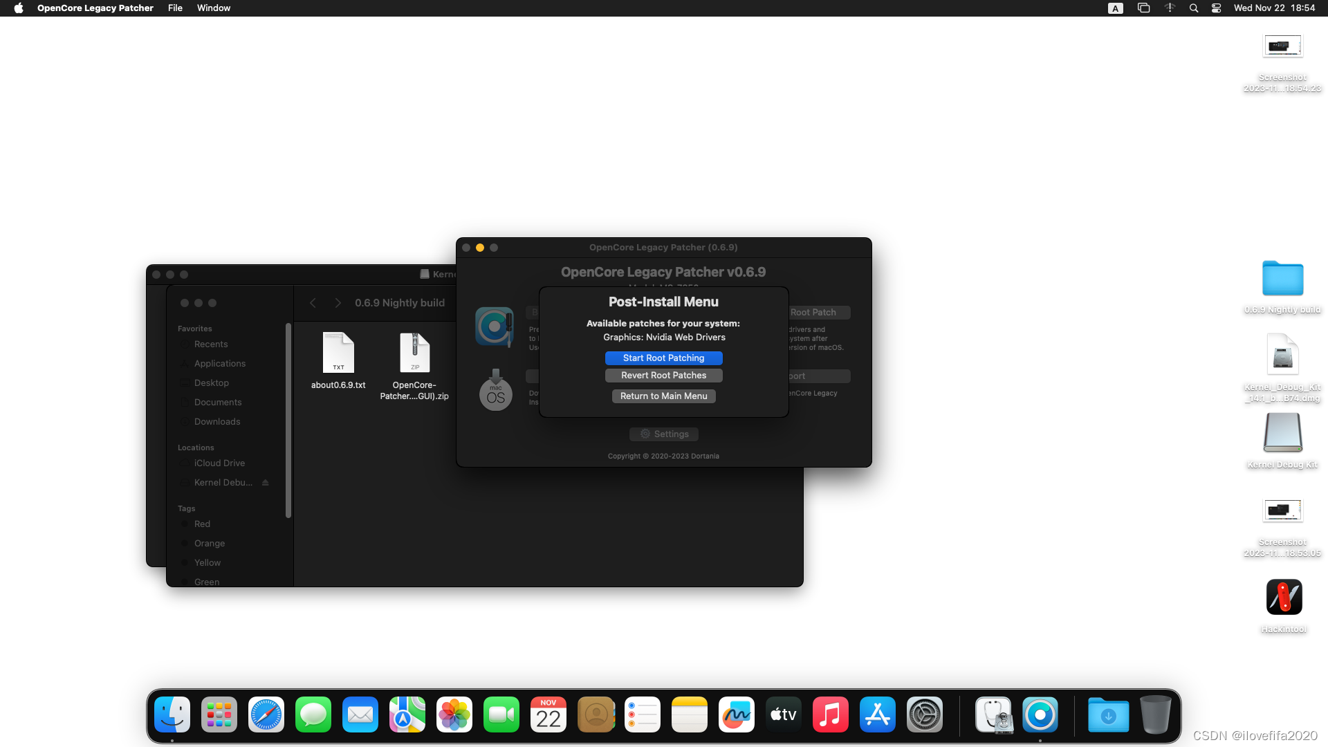Screen dimensions: 1328x747
Task: Open Hackintool icon on desktop
Action: click(x=1283, y=597)
